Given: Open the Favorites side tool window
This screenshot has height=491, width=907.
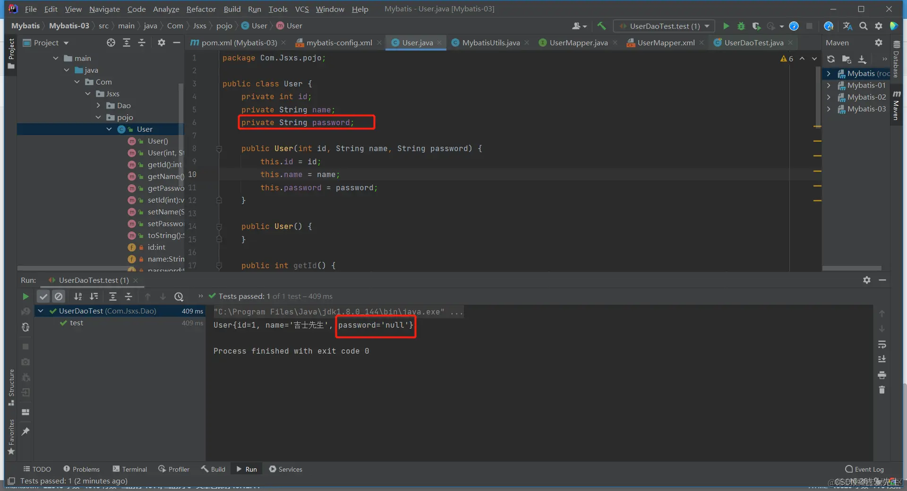Looking at the screenshot, I should click(x=11, y=437).
